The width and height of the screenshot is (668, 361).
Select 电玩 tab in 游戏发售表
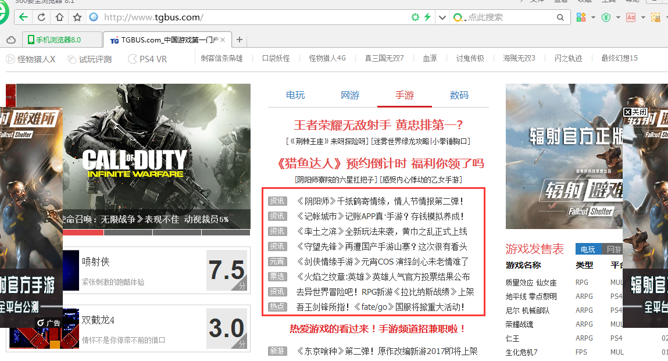tap(588, 249)
